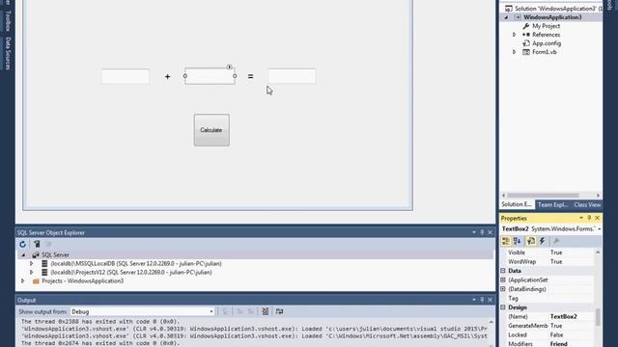The width and height of the screenshot is (618, 347).
Task: Show Categorized view in Properties panel
Action: pos(506,241)
